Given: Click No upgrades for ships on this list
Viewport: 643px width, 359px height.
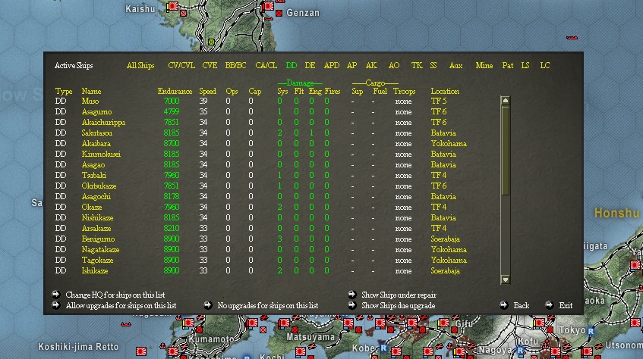Looking at the screenshot, I should 268,305.
